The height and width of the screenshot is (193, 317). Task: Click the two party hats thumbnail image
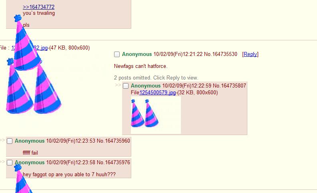156,115
